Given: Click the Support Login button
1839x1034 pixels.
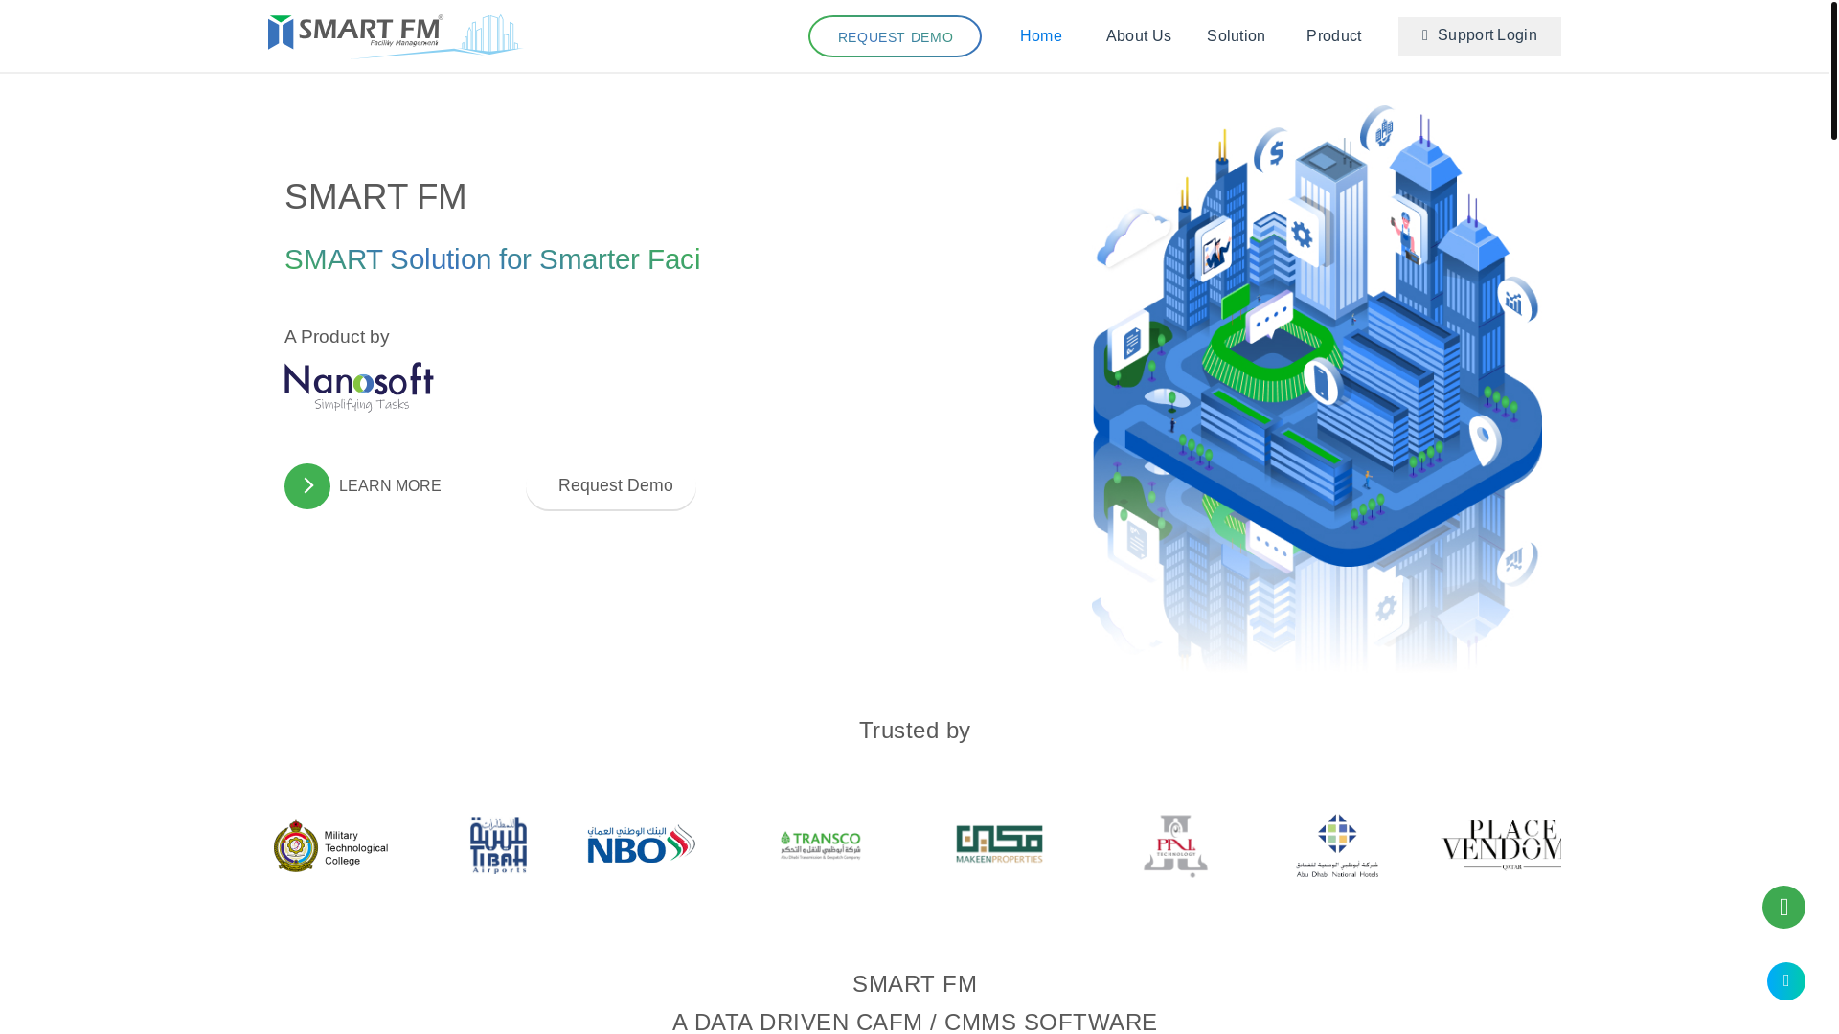Looking at the screenshot, I should pos(1479,36).
